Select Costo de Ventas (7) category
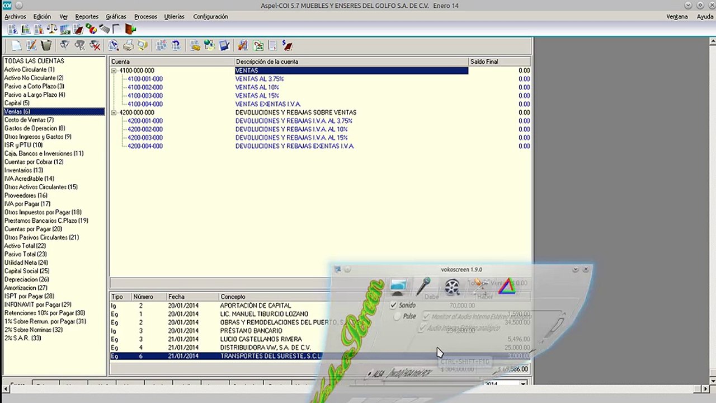 [x=29, y=120]
